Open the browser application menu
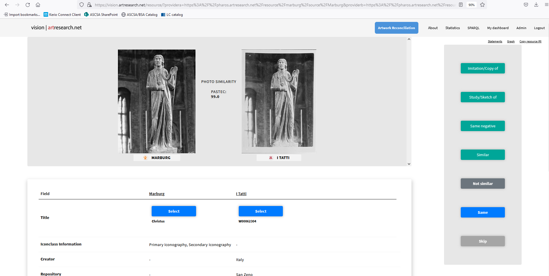This screenshot has height=276, width=549. 546,5
